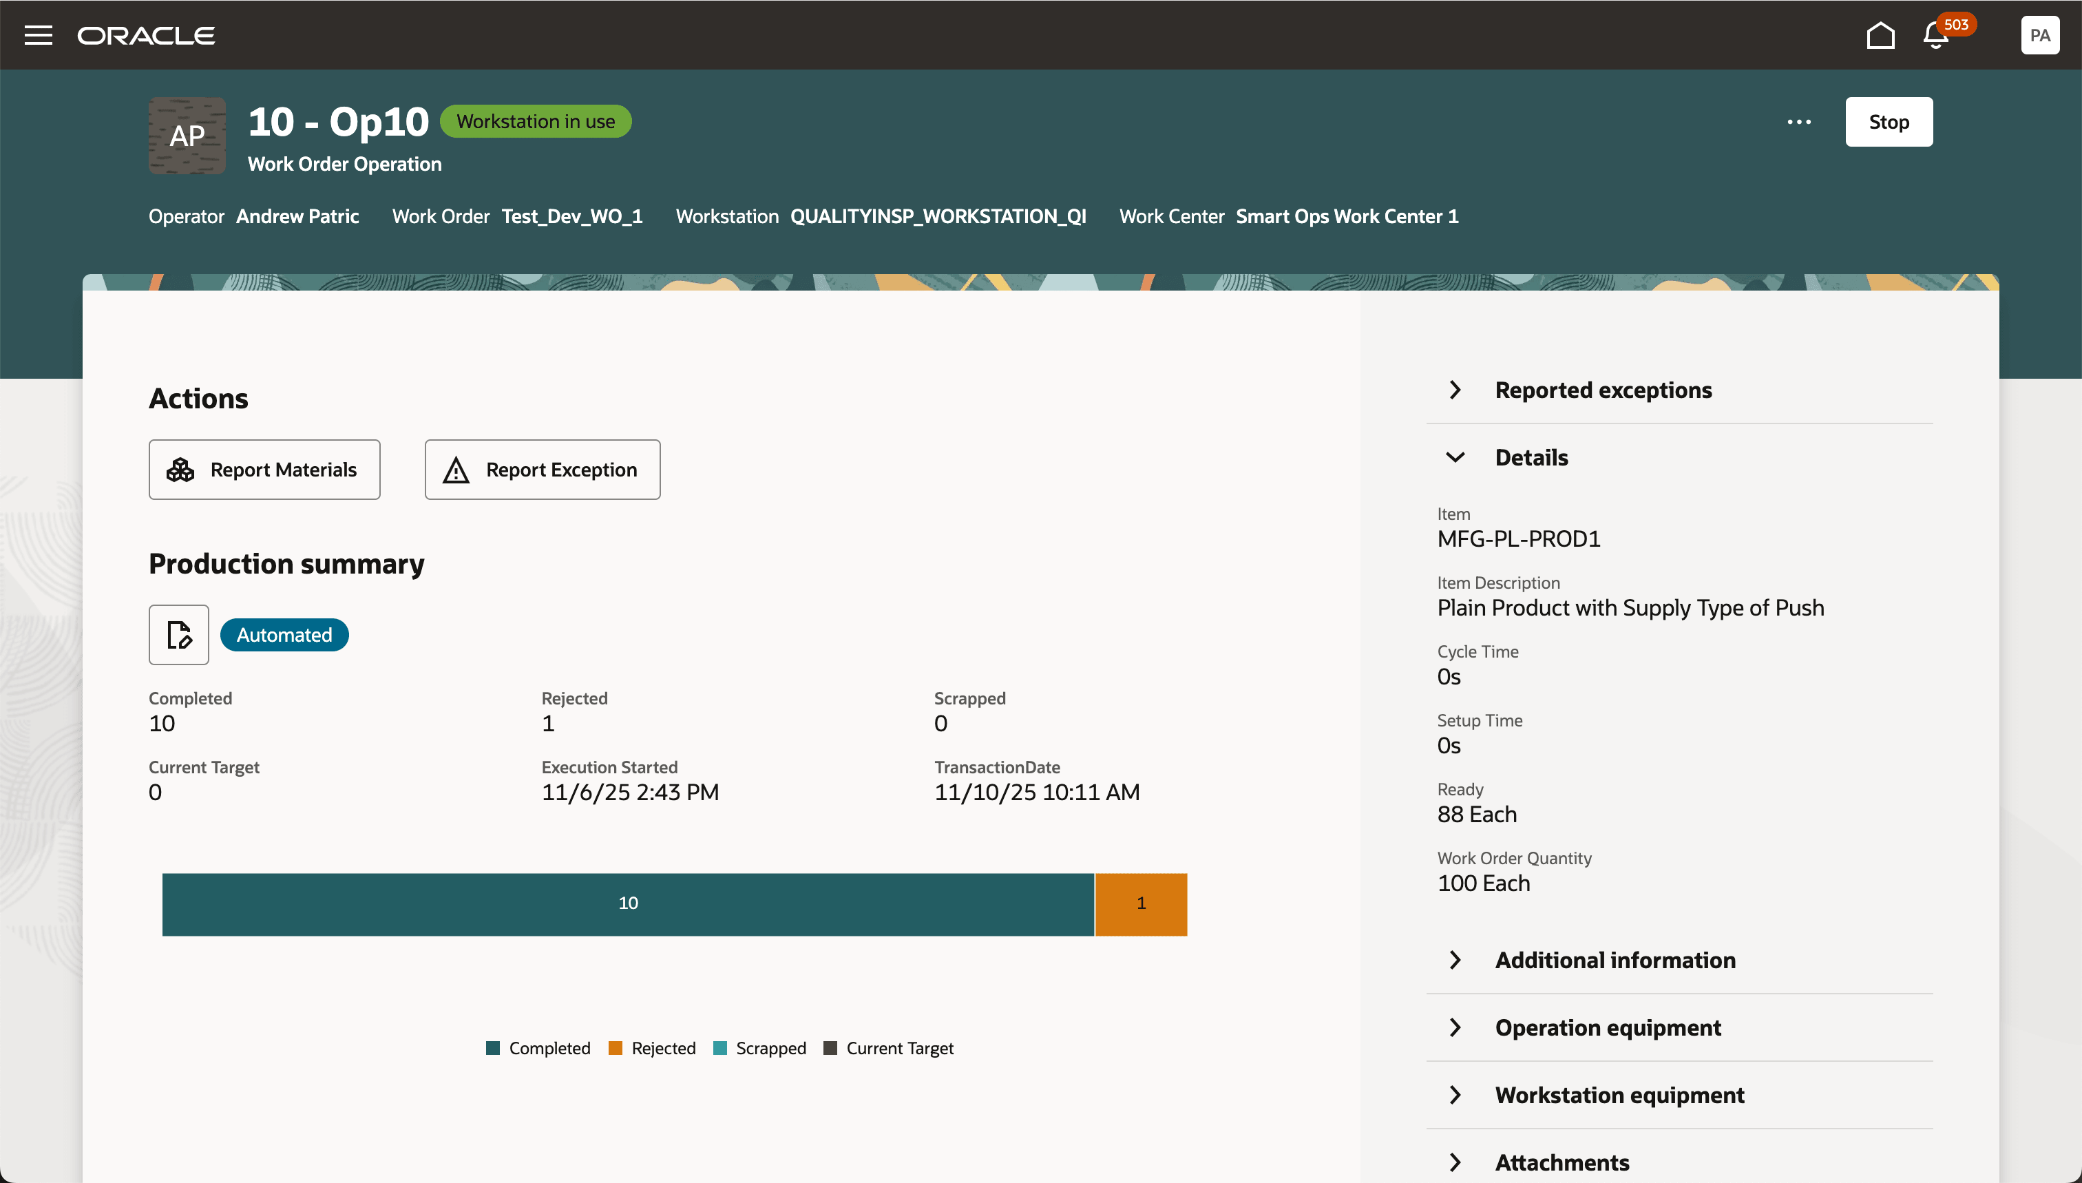Click the Report Exception warning triangle icon
The width and height of the screenshot is (2082, 1183).
point(456,469)
